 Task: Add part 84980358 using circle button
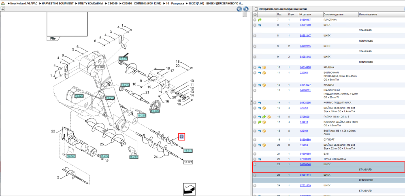255,154
